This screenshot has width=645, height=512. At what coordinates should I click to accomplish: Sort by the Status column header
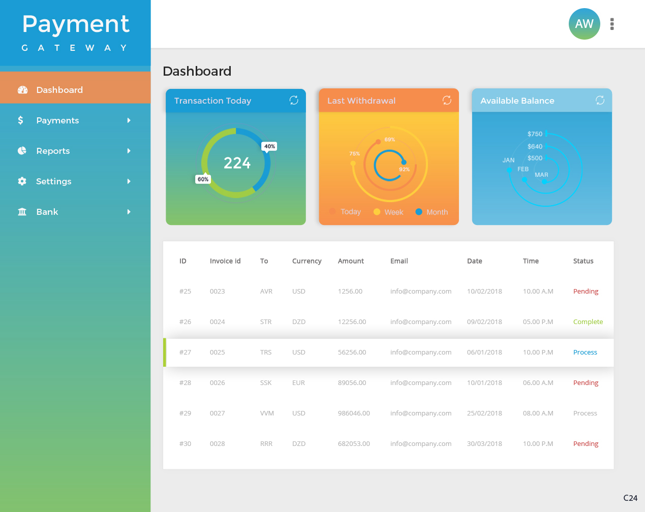point(583,261)
